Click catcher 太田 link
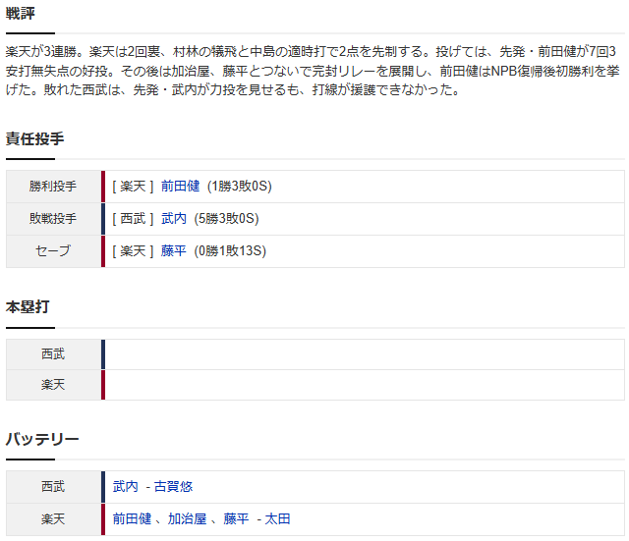The height and width of the screenshot is (541, 629). (x=277, y=519)
